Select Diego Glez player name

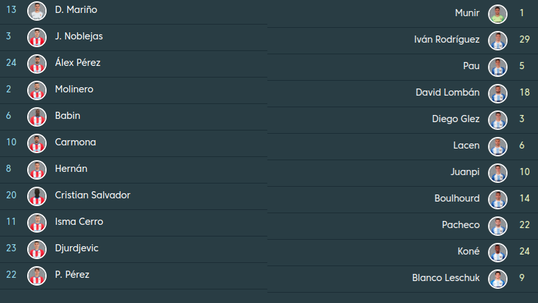(x=456, y=119)
